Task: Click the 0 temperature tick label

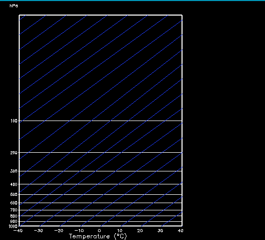Action: click(x=99, y=231)
